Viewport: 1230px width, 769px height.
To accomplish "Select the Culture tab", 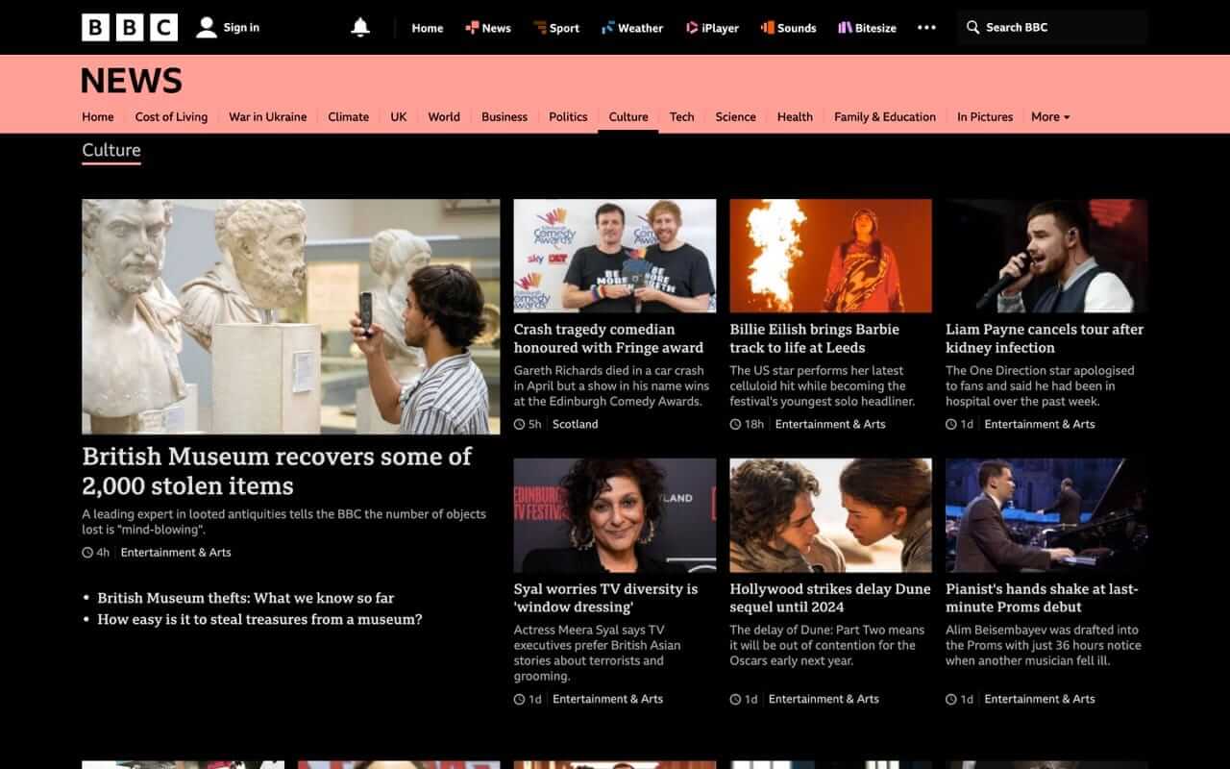I will [628, 116].
